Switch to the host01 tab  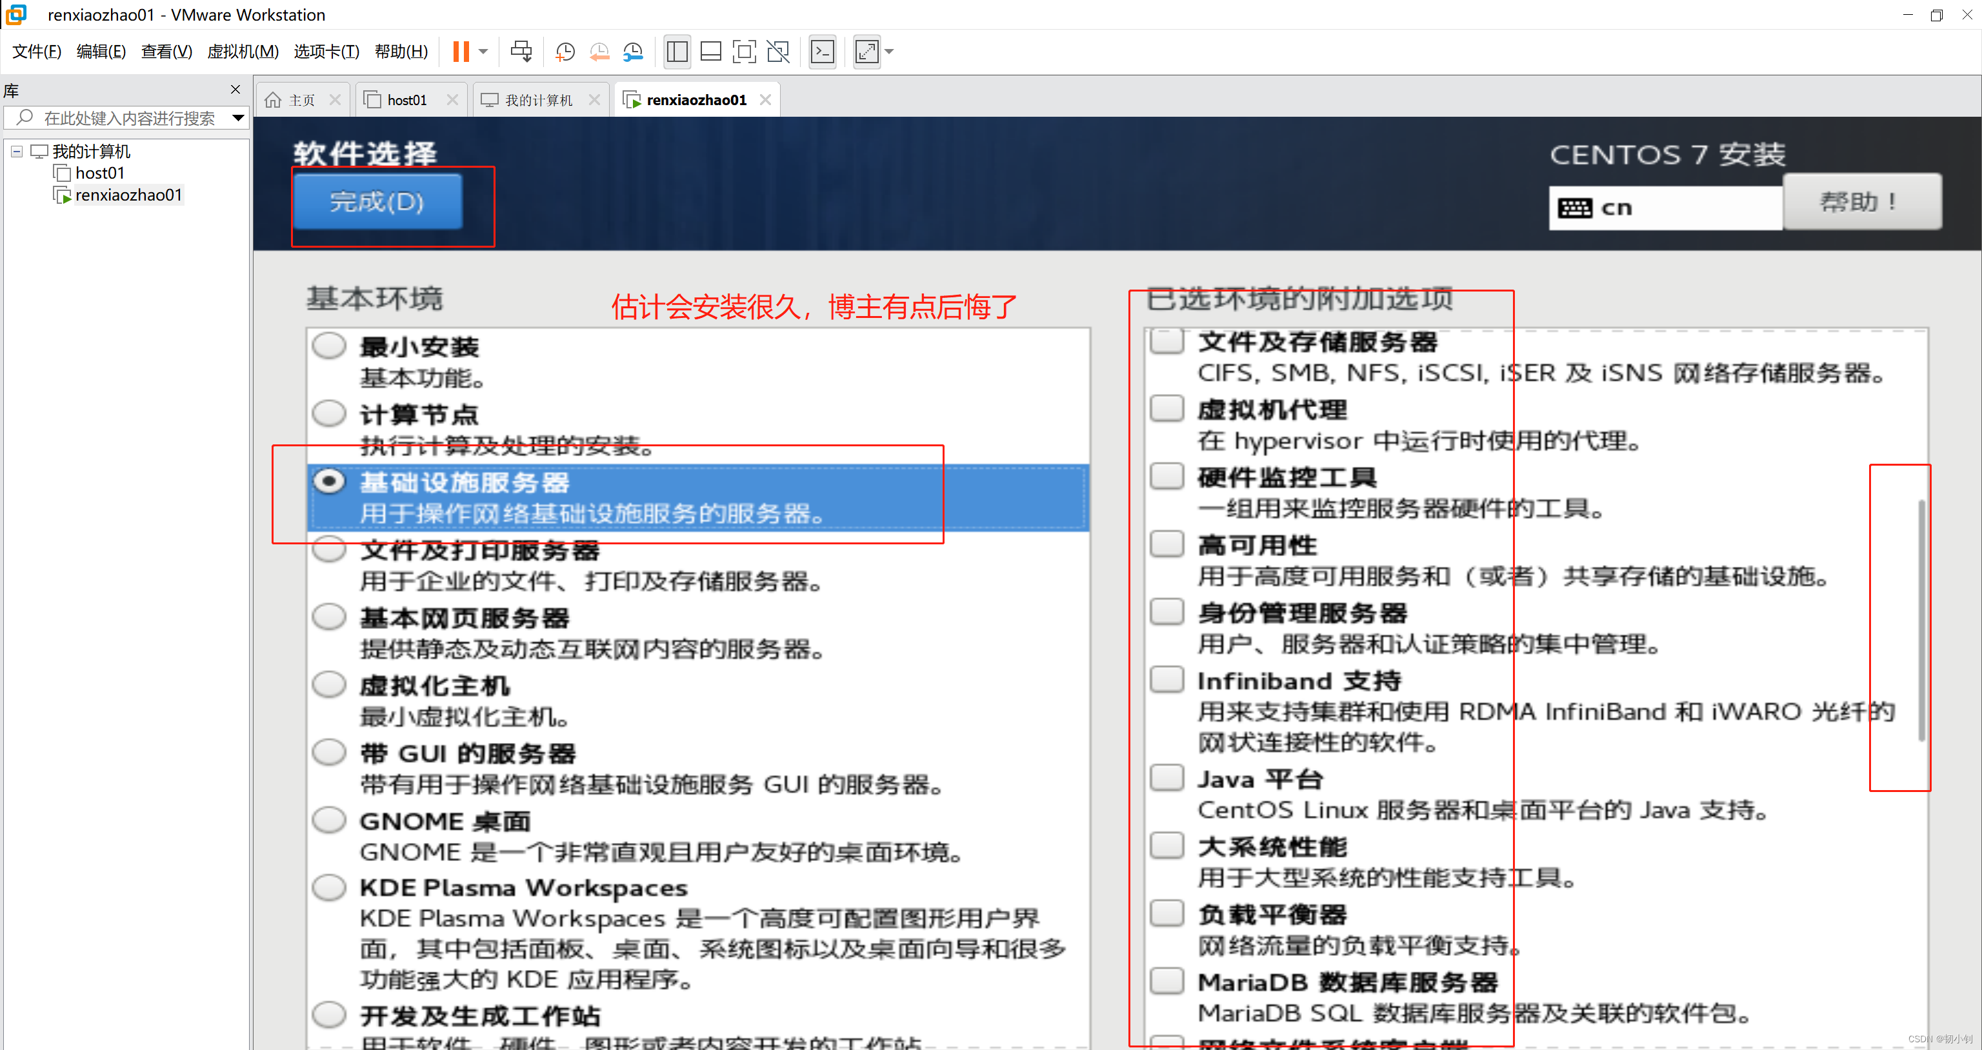tap(406, 100)
